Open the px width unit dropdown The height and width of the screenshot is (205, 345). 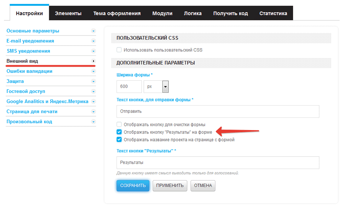pos(166,86)
